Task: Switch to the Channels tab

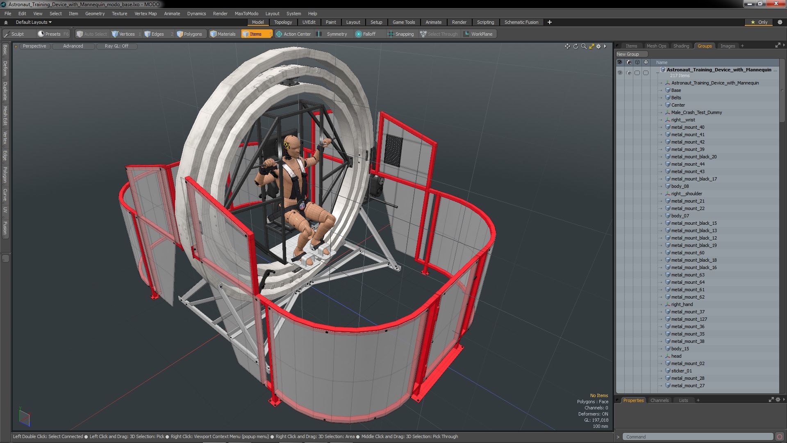Action: (659, 400)
